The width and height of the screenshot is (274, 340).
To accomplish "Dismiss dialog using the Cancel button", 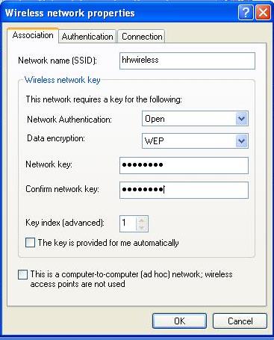I will click(240, 321).
